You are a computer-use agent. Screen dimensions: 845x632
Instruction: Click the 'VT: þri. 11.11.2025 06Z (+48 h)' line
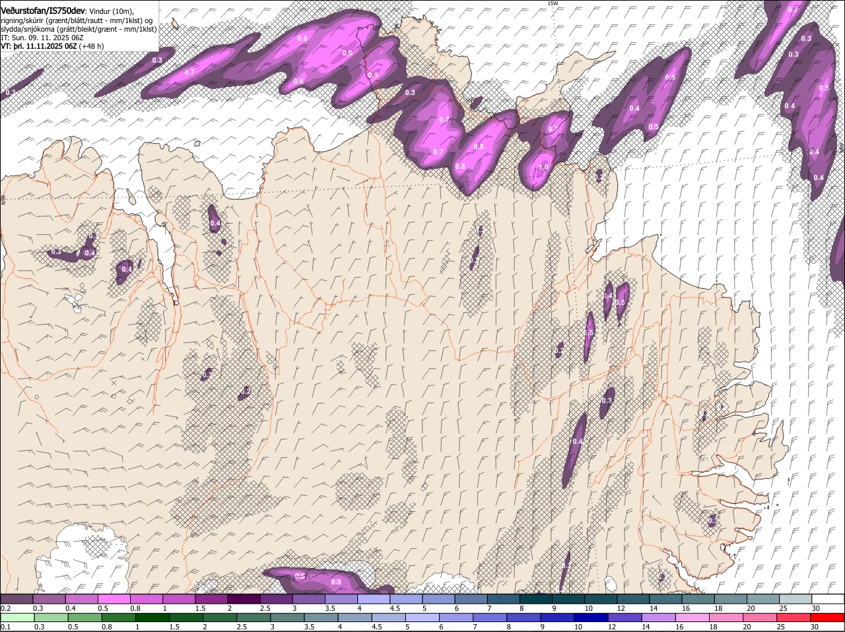[x=52, y=47]
